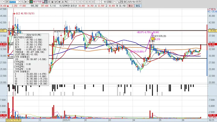Click the 2024/10/31(목) date label on axis
217x122 pixels.
pyautogui.click(x=14, y=120)
